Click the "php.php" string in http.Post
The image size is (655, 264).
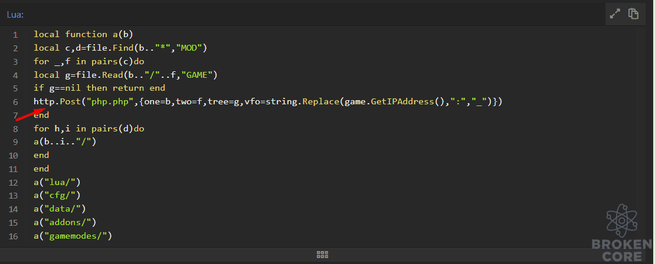[x=110, y=101]
